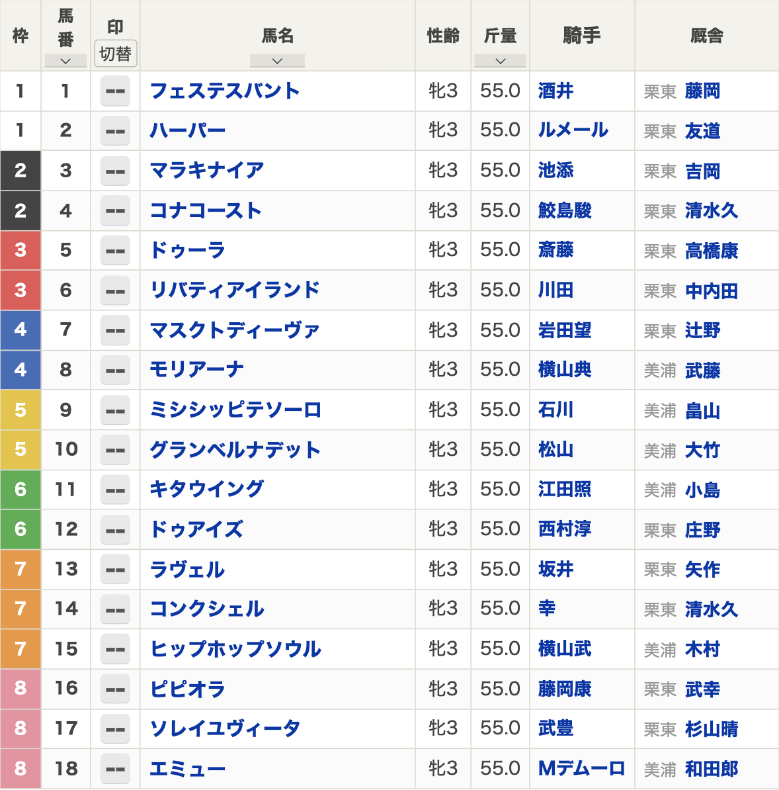Open horse page for モリアーナ
Viewport: 779px width, 790px height.
coord(197,371)
